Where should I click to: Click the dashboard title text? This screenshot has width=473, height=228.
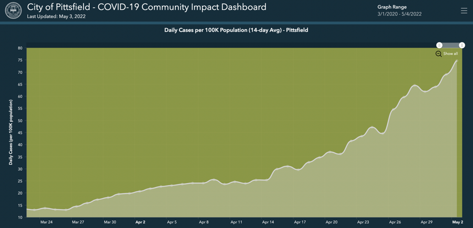pos(147,7)
